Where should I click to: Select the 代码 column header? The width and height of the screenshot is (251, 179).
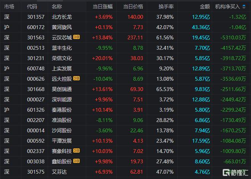32,7
